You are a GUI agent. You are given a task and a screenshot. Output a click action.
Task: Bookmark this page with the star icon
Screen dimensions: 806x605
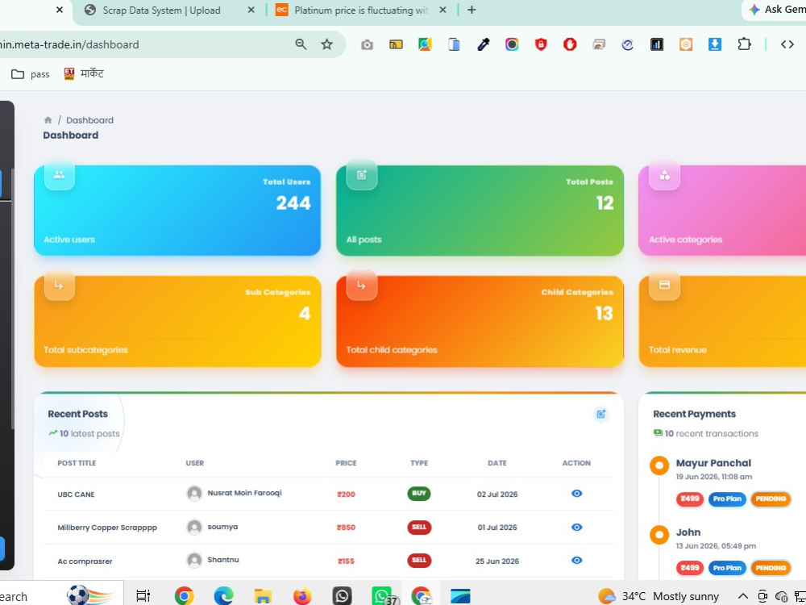coord(327,44)
